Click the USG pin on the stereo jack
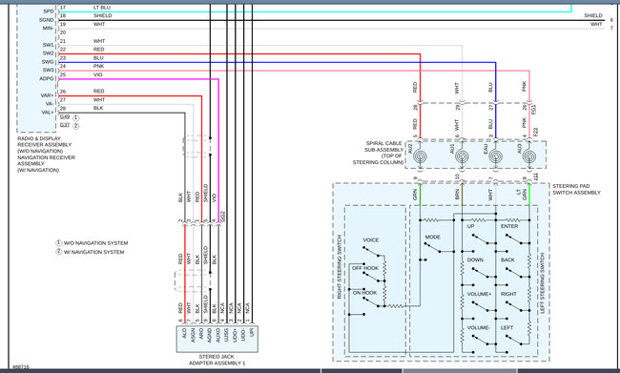This screenshot has height=373, width=620. (227, 334)
